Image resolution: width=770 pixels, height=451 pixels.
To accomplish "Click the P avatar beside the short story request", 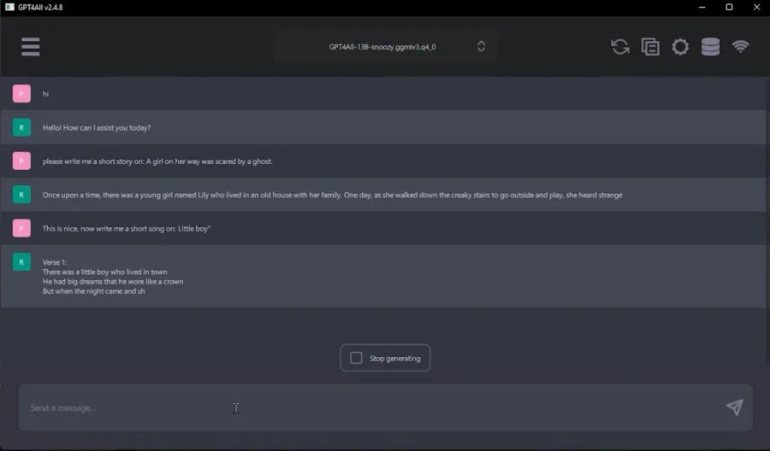I will click(21, 161).
